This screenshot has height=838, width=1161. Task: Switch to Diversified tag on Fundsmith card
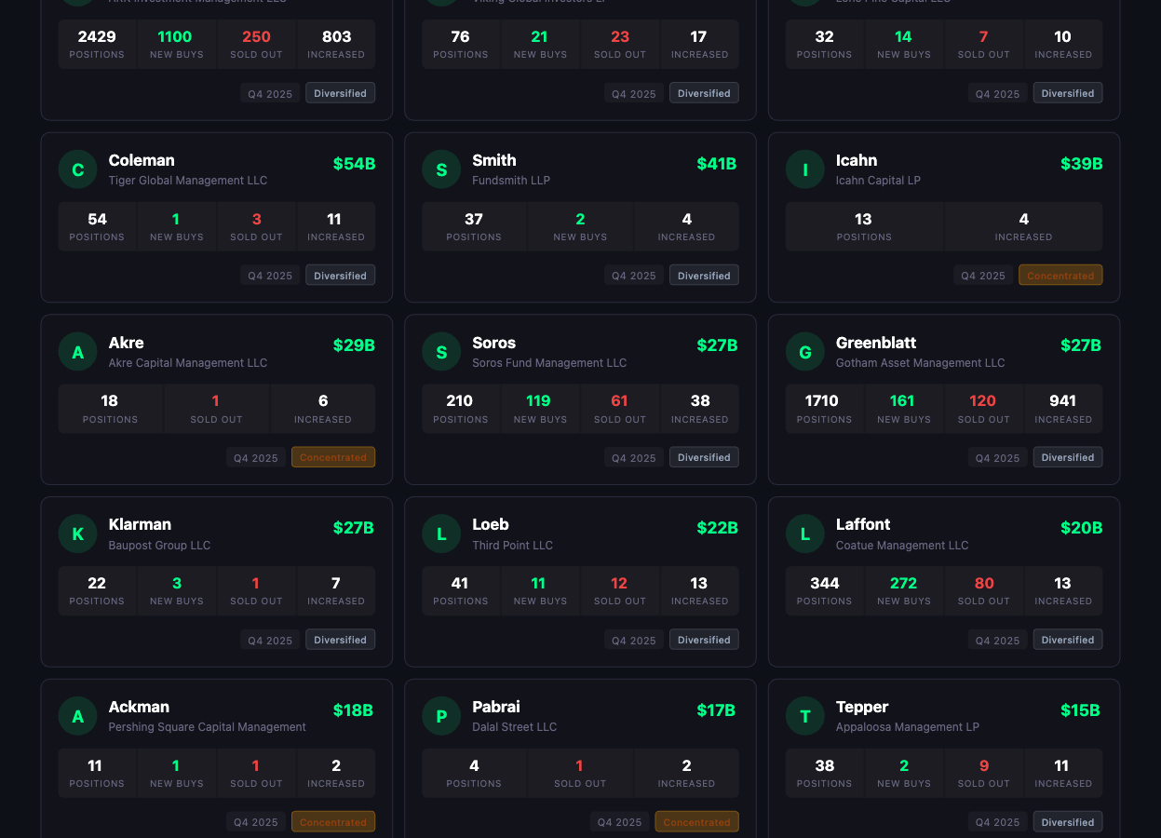tap(704, 275)
